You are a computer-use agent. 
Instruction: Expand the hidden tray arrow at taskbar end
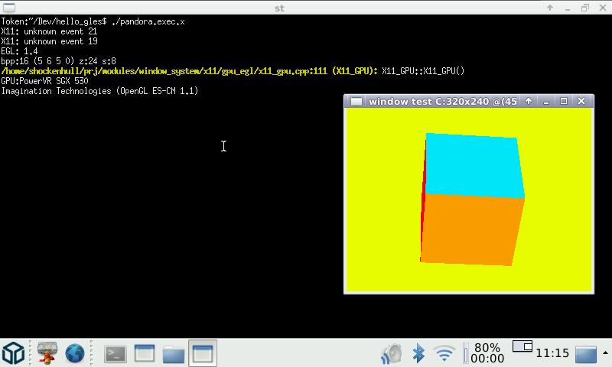(604, 352)
